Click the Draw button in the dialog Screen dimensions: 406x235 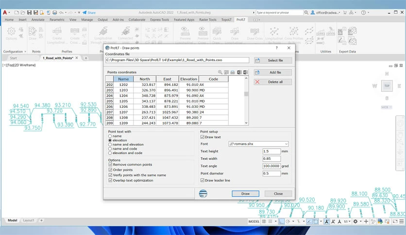point(245,194)
